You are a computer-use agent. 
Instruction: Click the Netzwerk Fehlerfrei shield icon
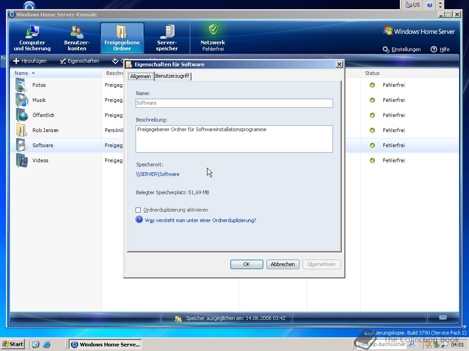tap(213, 30)
